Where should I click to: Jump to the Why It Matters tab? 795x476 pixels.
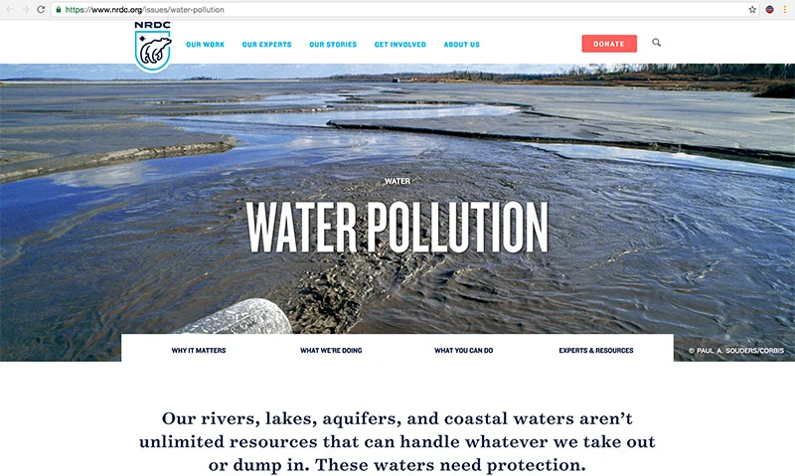pyautogui.click(x=198, y=350)
